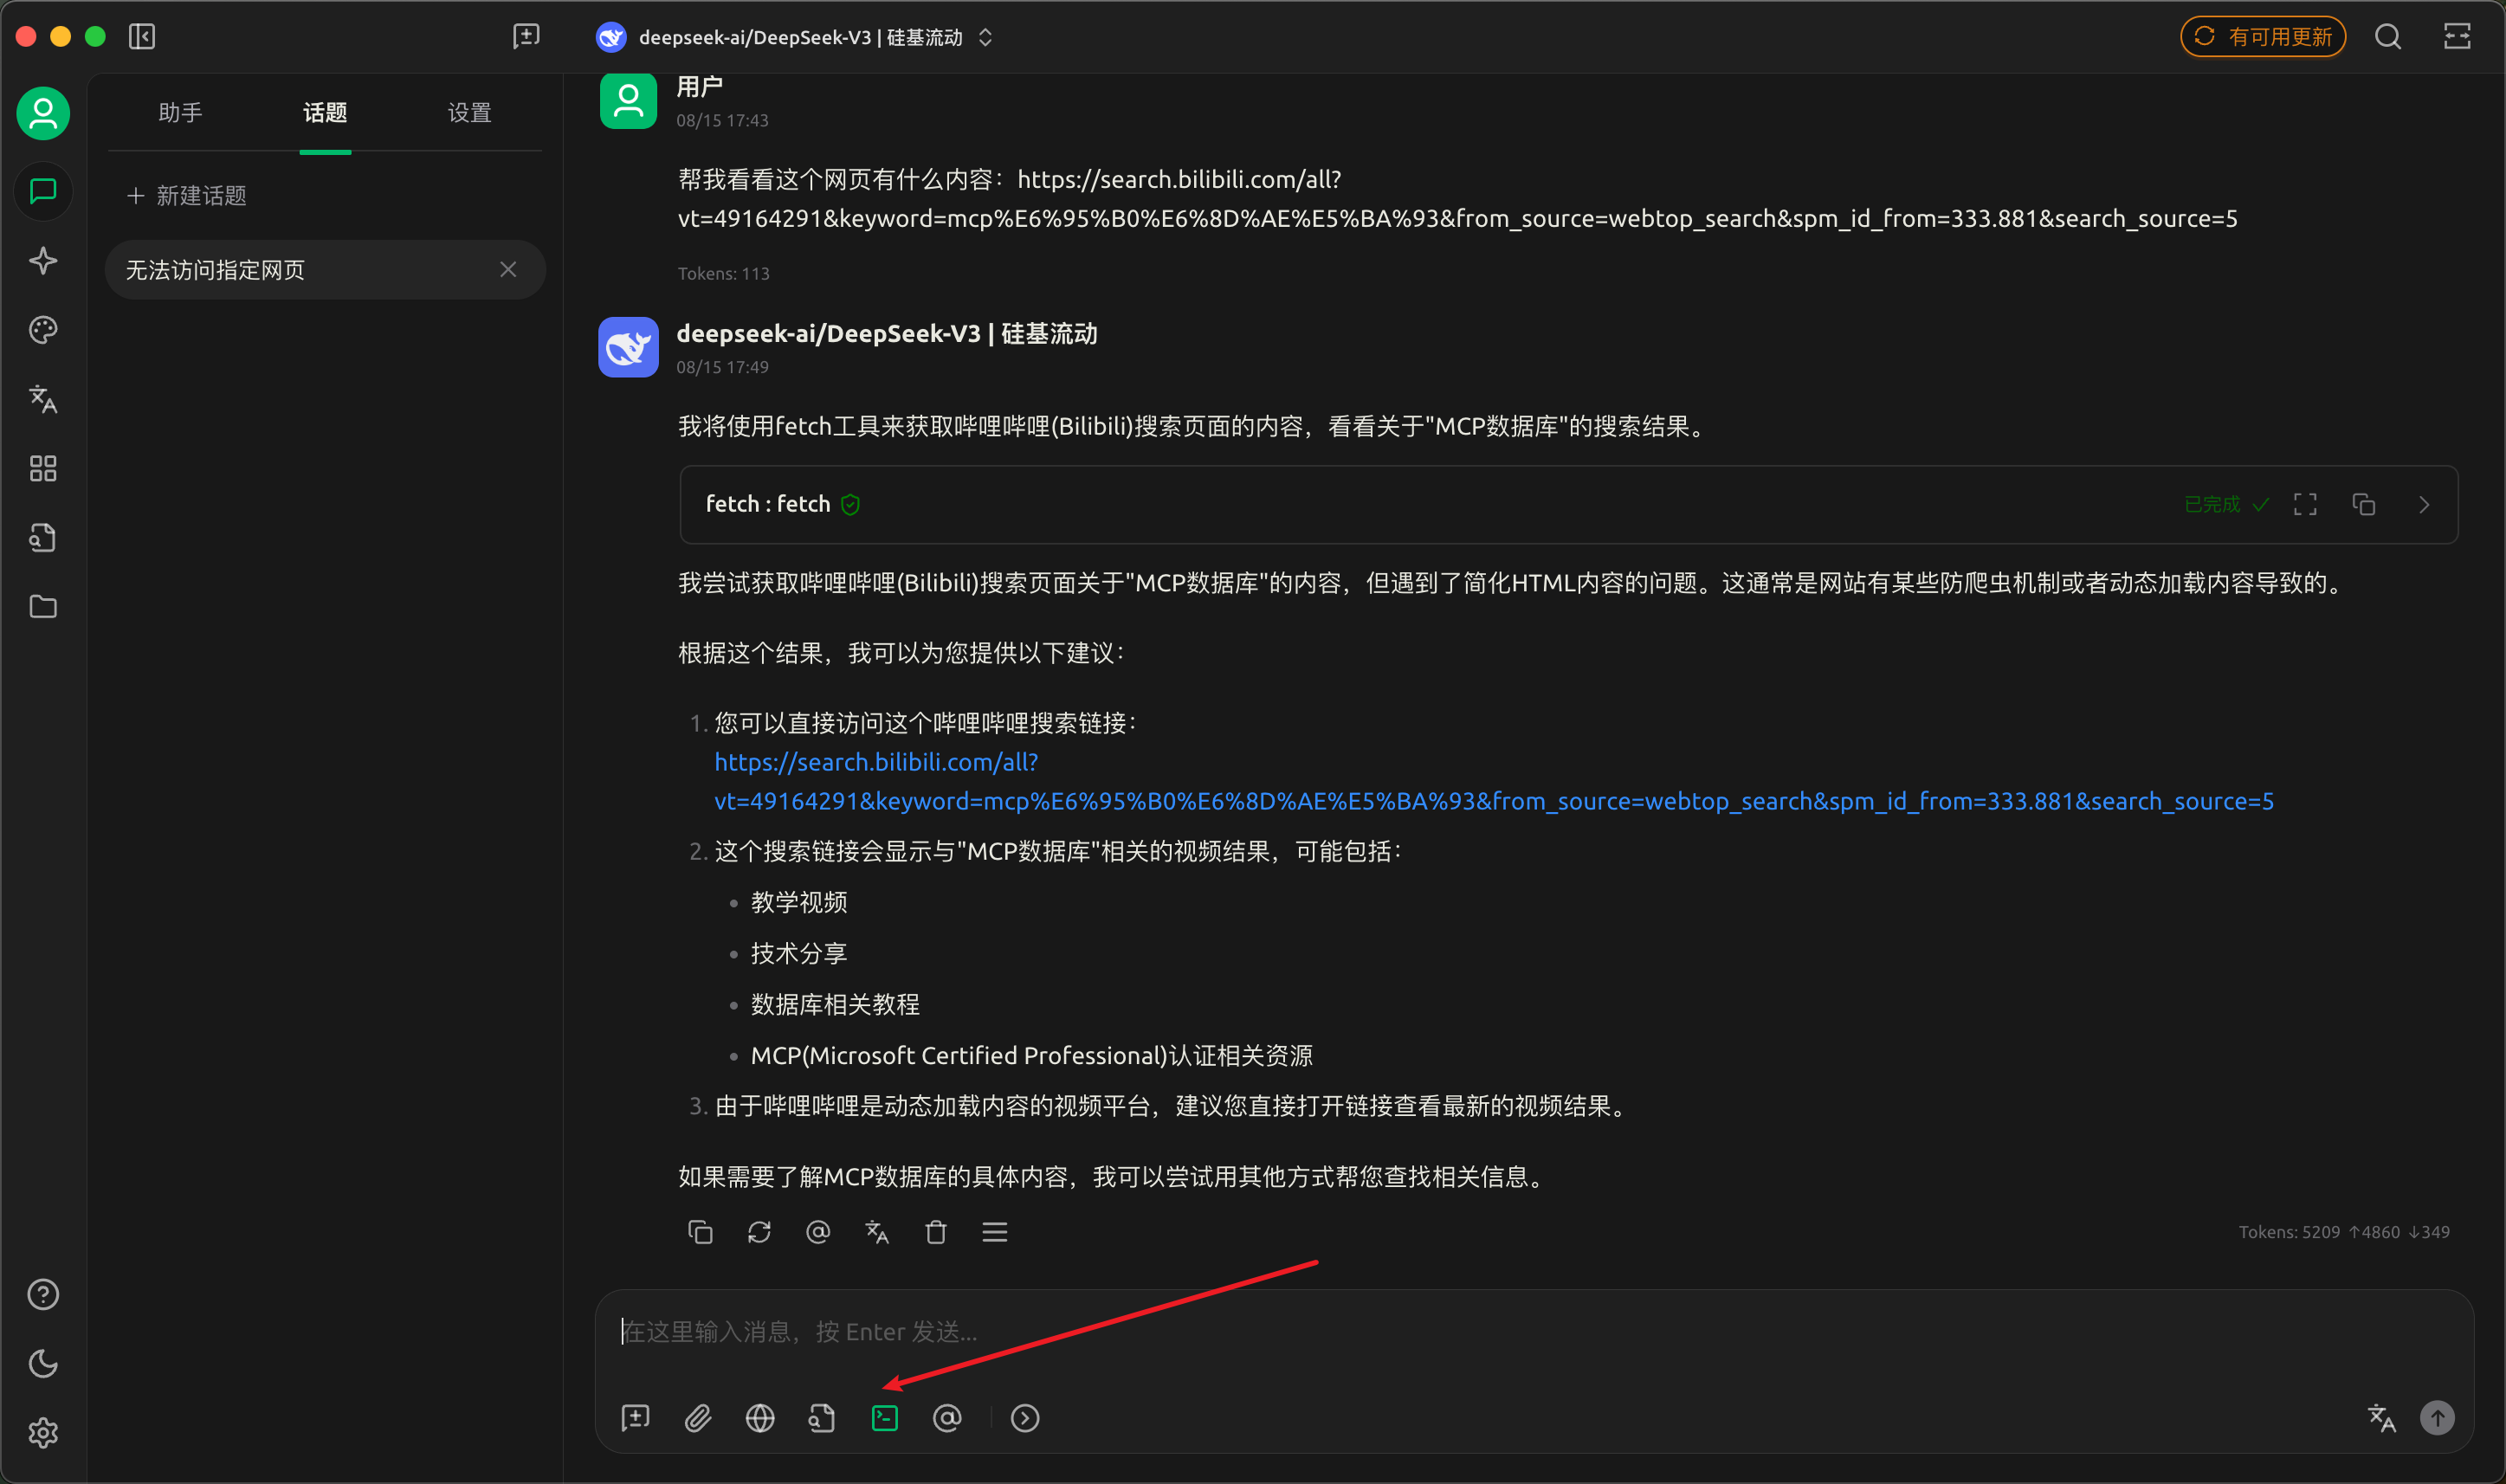
Task: Open the message more-options menu icon
Action: [x=995, y=1231]
